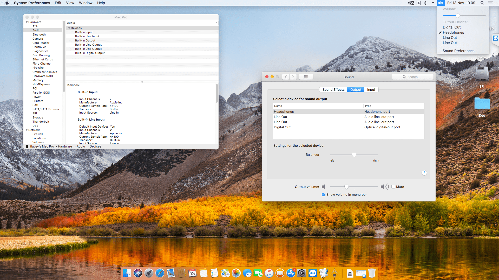Open App Store from the Dock
The image size is (499, 280).
click(291, 273)
